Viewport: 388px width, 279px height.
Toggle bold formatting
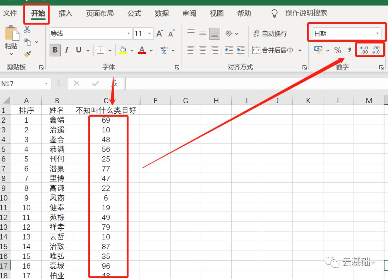pos(55,50)
